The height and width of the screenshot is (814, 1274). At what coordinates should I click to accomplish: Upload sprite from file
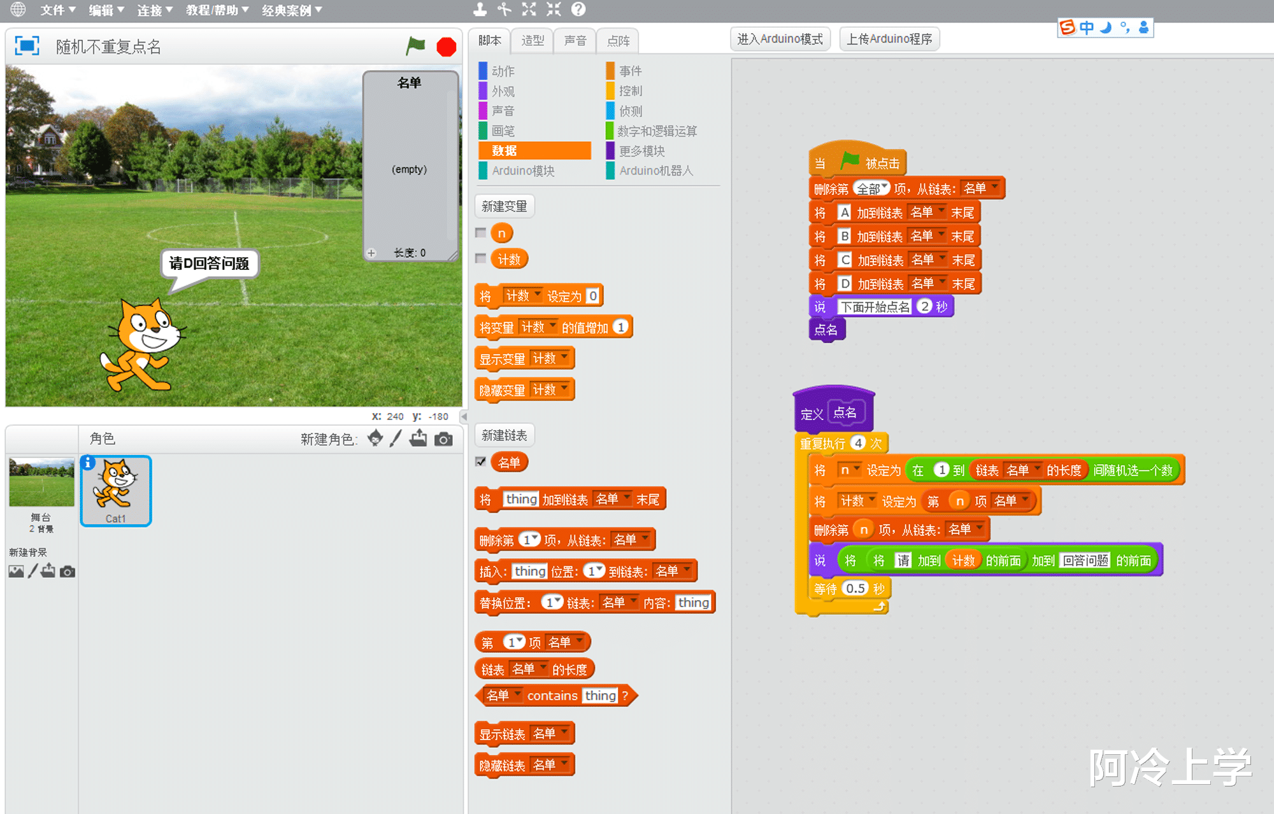point(419,438)
